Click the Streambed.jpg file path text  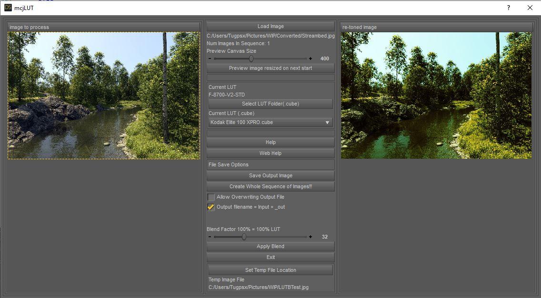coord(271,36)
